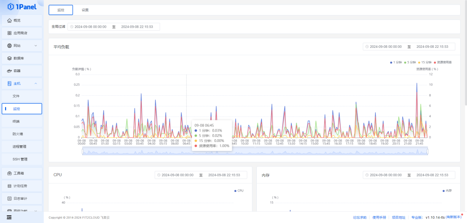Toggle the 资源使用率 legend series

[x=443, y=63]
